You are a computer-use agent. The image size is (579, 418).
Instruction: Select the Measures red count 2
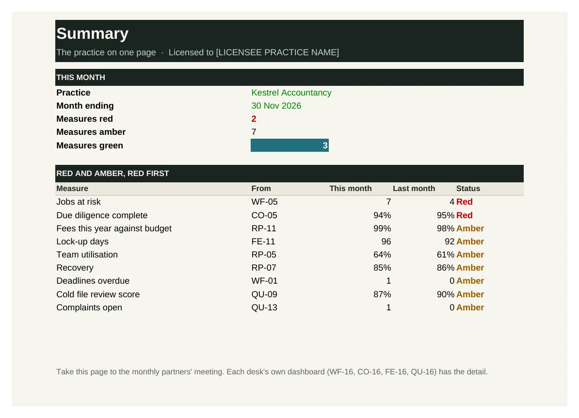pyautogui.click(x=254, y=119)
